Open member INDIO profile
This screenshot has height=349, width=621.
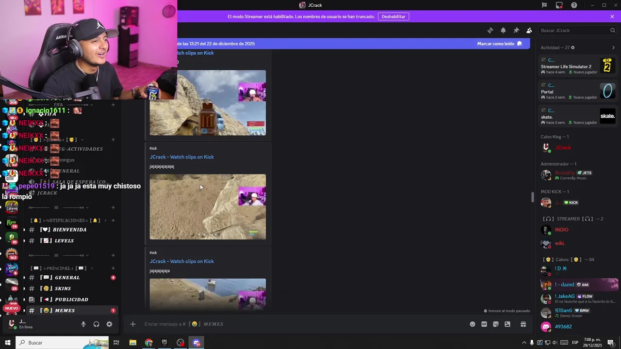point(578,230)
